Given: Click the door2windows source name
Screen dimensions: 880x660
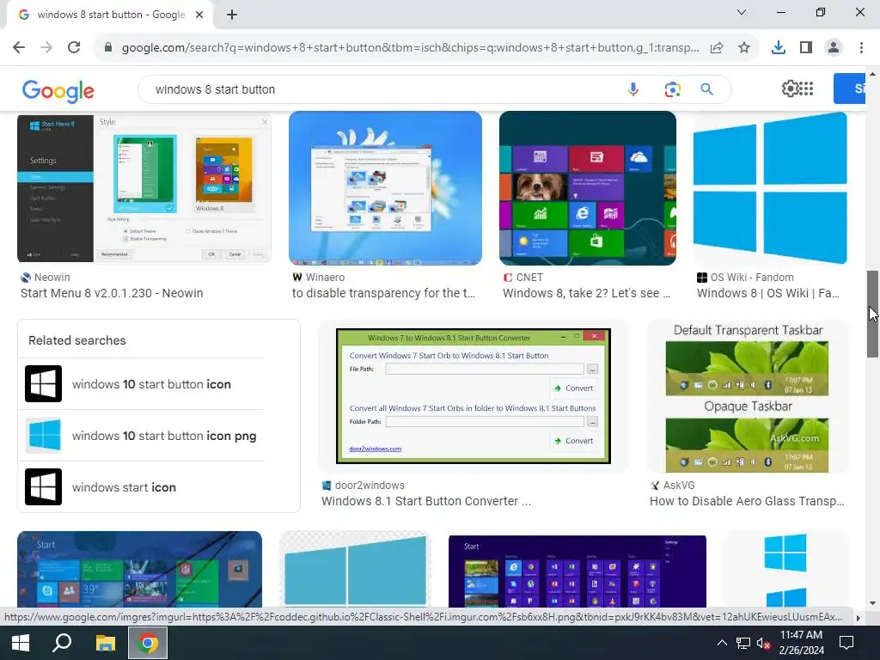Looking at the screenshot, I should (x=370, y=486).
